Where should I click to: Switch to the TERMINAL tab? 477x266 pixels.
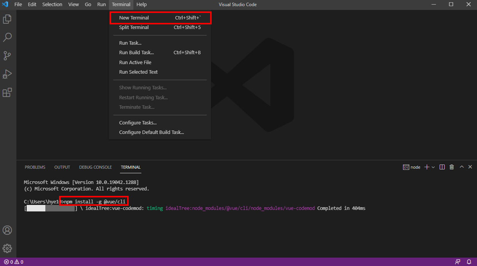click(x=131, y=167)
